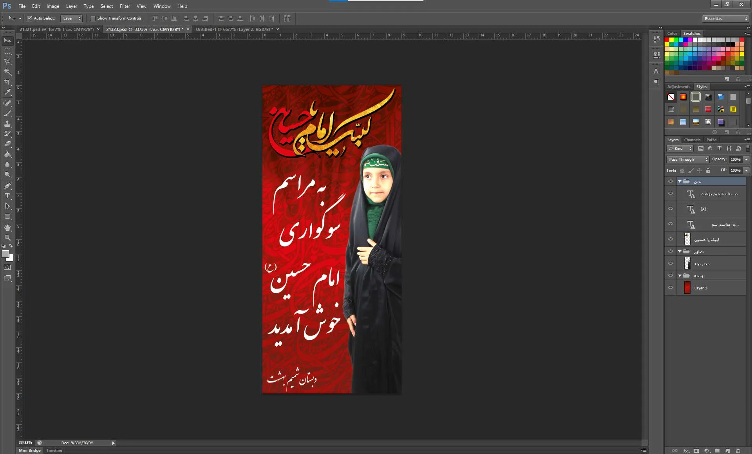Open the Auto-Select Layer dropdown
Viewport: 752px width, 454px height.
coord(72,18)
